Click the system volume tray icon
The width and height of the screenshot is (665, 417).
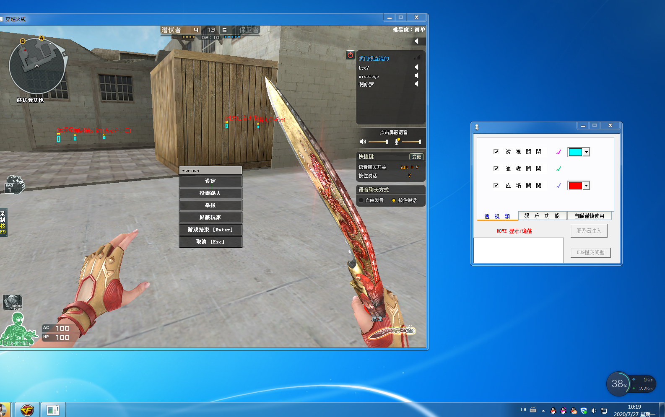(x=594, y=411)
